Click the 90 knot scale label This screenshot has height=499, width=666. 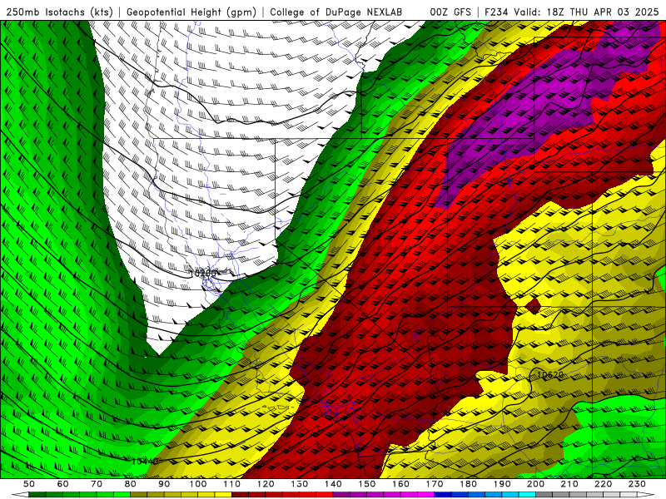(164, 484)
